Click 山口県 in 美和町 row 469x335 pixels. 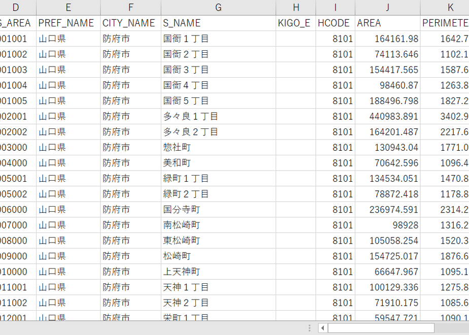(68, 163)
